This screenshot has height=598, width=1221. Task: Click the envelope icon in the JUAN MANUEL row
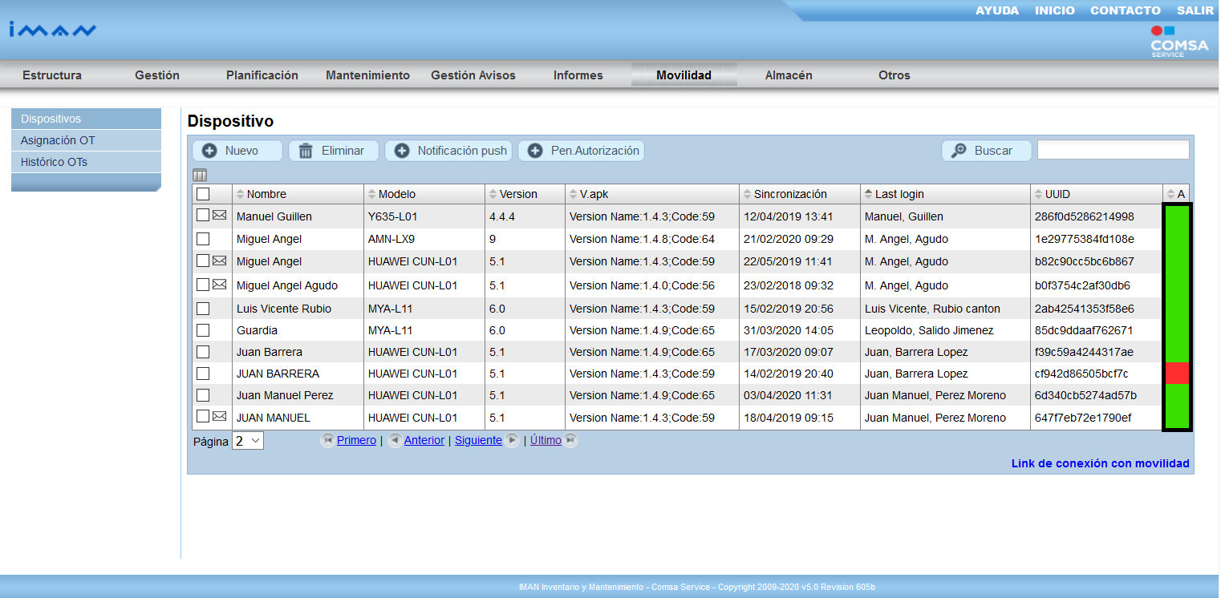coord(219,417)
